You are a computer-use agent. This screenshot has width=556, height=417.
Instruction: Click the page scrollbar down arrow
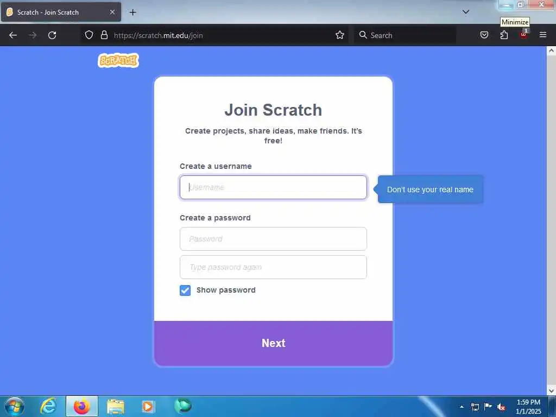coord(551,391)
